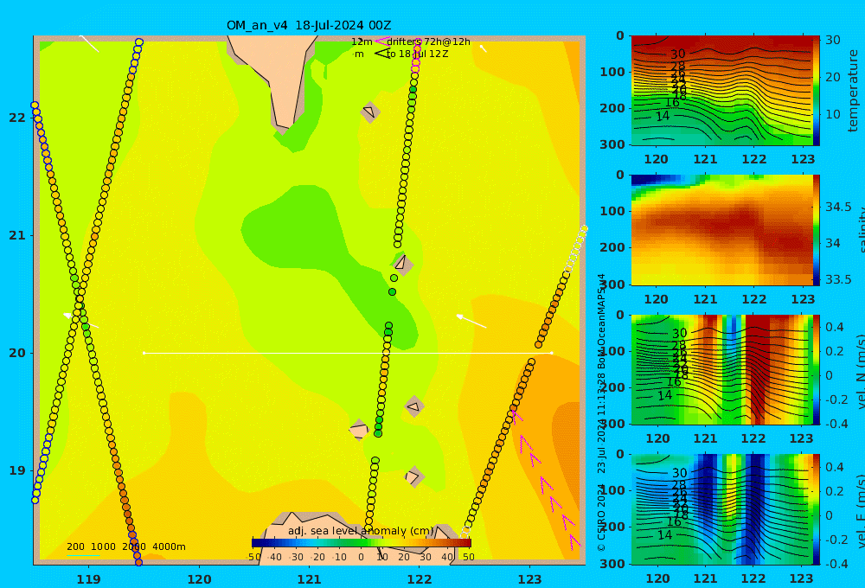Click the vel. N colorbar
The image size is (865, 588).
coord(817,369)
